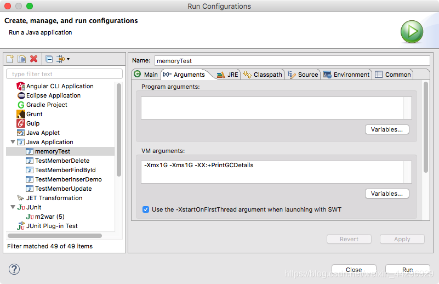The height and width of the screenshot is (284, 439).
Task: Click the Collapse All icon
Action: pos(49,59)
